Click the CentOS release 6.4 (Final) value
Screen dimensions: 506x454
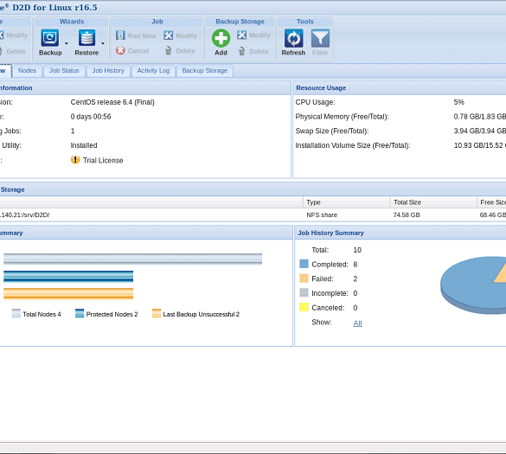(112, 102)
